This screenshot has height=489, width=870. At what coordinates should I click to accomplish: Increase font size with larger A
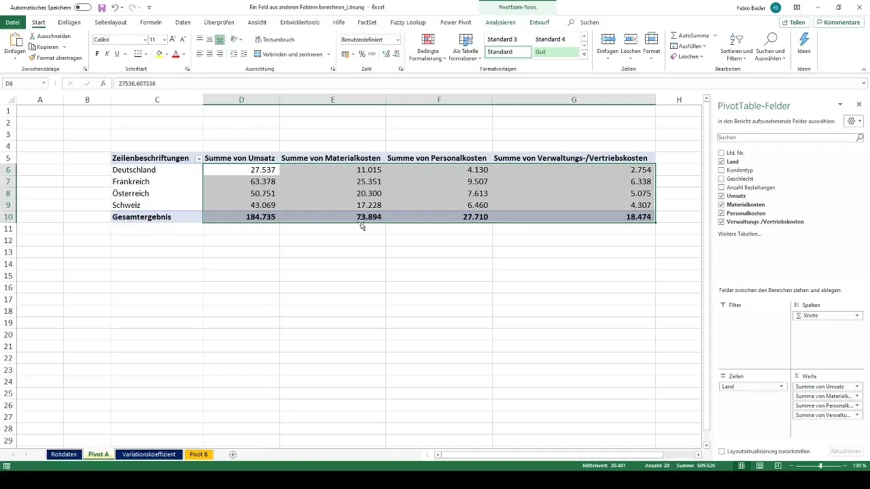(173, 39)
